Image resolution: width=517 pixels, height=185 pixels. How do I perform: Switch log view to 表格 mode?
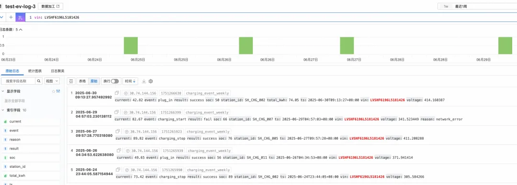[x=82, y=81]
